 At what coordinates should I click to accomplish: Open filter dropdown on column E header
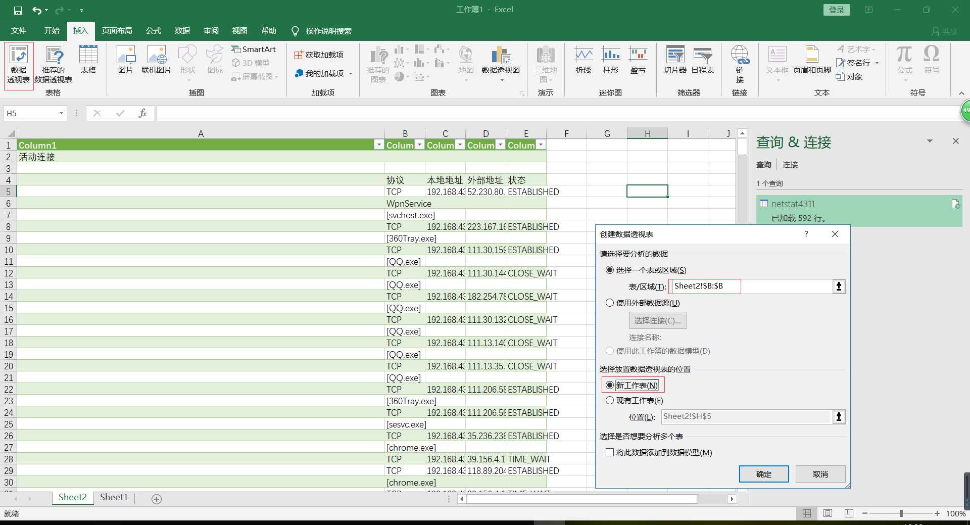pyautogui.click(x=541, y=145)
